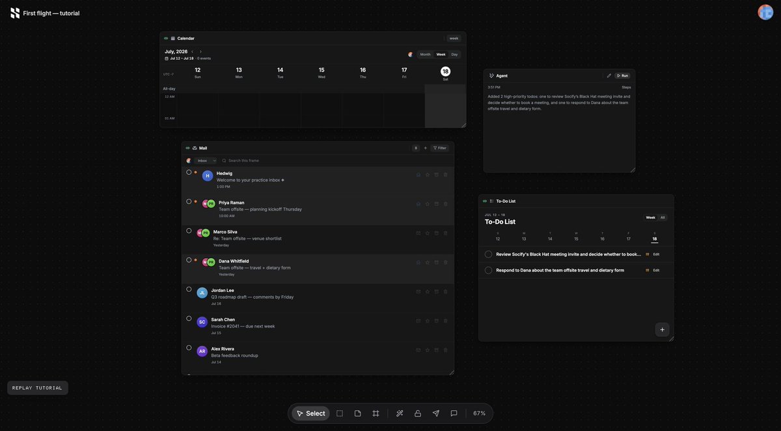The image size is (781, 431).
Task: Click the Jul 12 – Jul 18 date range
Action: [182, 59]
